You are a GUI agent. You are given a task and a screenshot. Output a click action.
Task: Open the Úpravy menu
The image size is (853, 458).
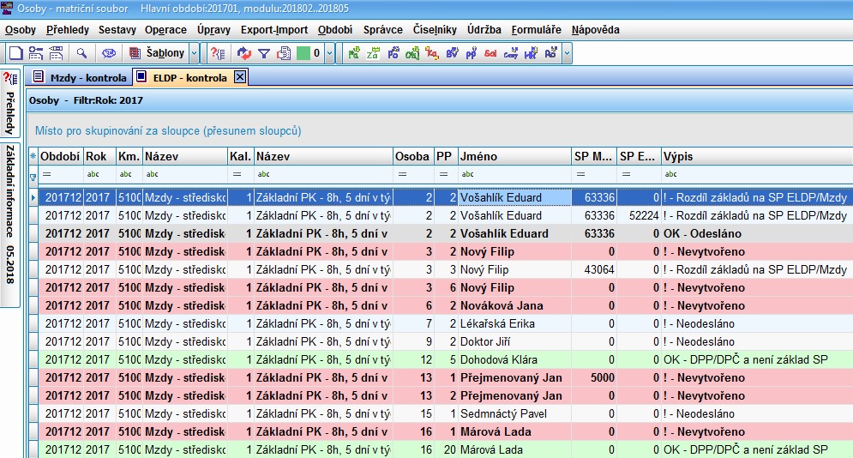click(x=213, y=30)
